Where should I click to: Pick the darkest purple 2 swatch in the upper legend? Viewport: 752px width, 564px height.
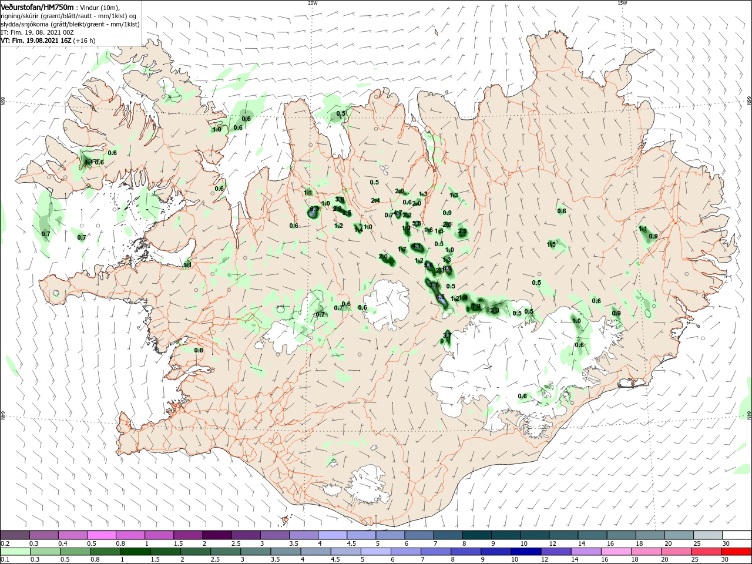tap(217, 535)
